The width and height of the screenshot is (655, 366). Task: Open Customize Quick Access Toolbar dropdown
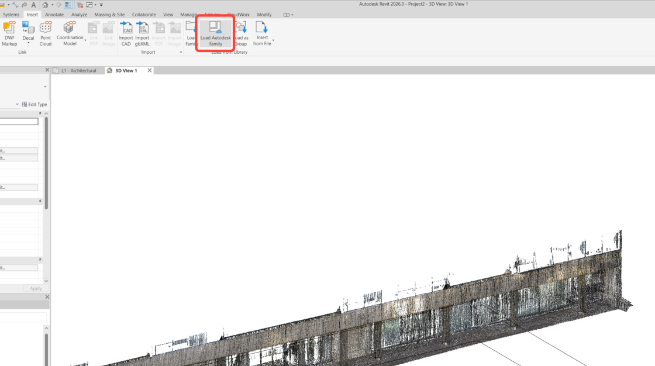(x=101, y=5)
